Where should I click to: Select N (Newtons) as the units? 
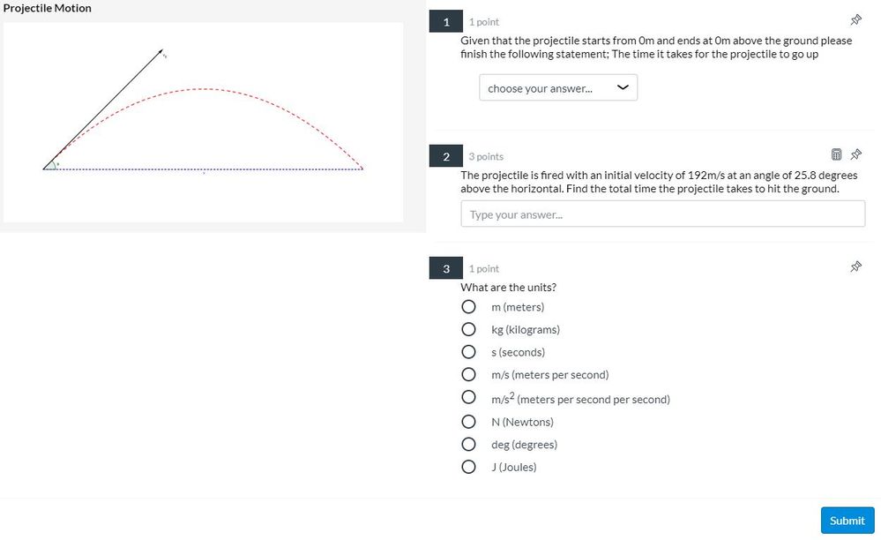[x=469, y=422]
